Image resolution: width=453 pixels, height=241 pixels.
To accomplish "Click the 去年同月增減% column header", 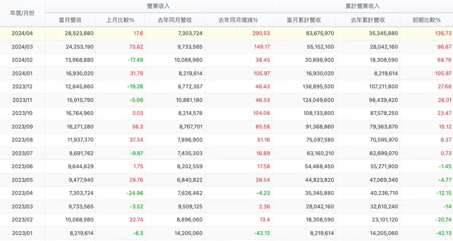I will click(x=238, y=20).
